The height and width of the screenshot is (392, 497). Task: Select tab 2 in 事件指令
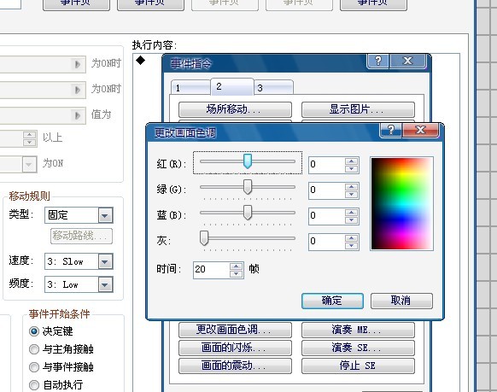232,86
